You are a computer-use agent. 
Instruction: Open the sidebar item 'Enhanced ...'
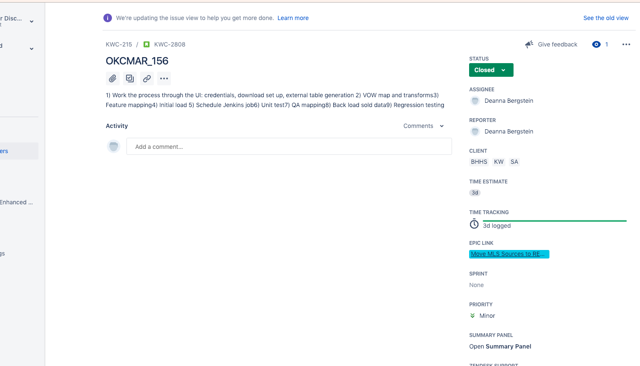coord(17,202)
